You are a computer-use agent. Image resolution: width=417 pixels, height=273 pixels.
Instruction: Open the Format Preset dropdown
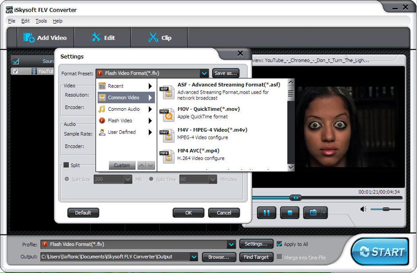[x=204, y=73]
